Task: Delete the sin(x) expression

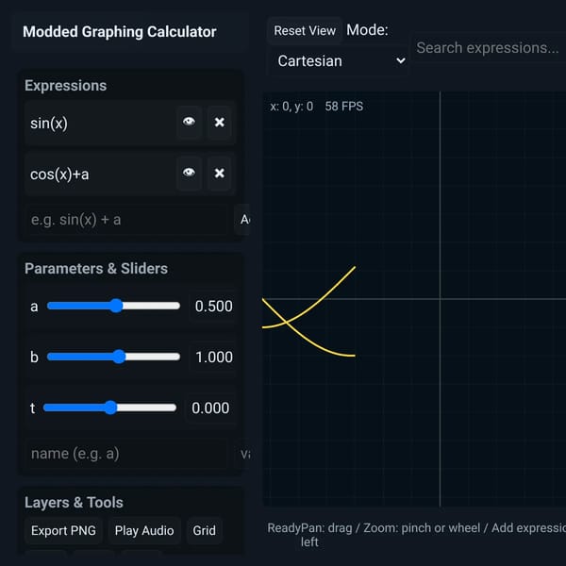Action: tap(219, 123)
